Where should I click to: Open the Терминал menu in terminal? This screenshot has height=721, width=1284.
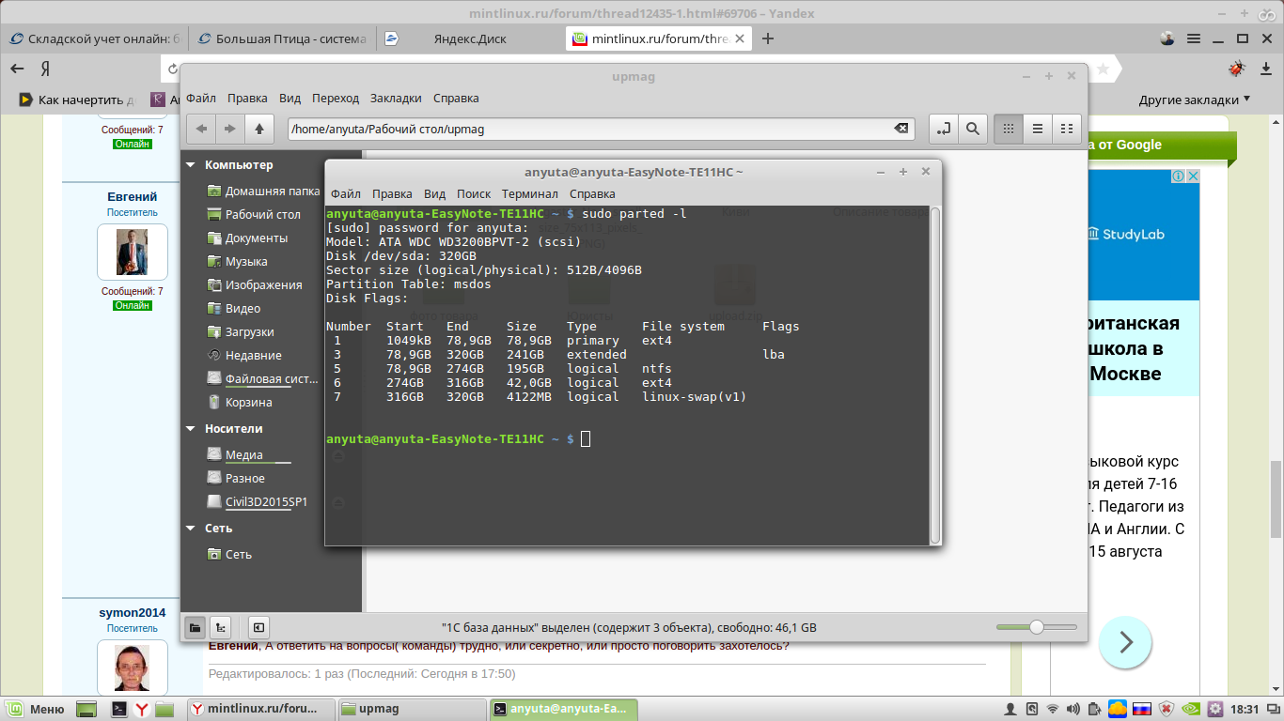(530, 193)
